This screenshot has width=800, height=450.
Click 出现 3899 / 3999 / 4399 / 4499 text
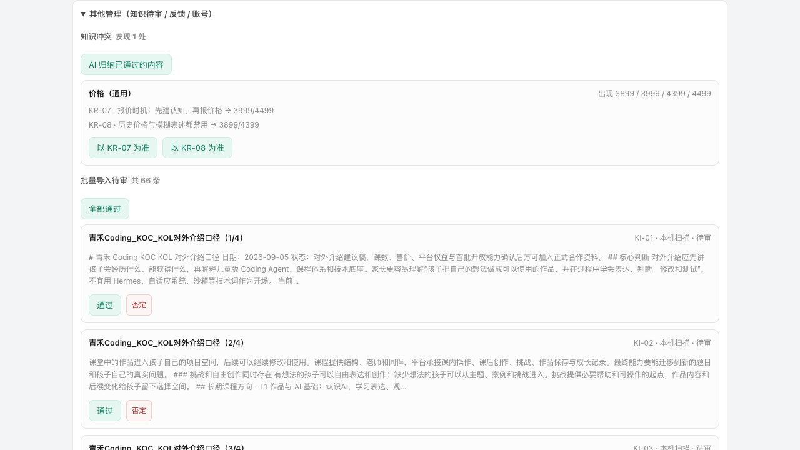(x=654, y=94)
